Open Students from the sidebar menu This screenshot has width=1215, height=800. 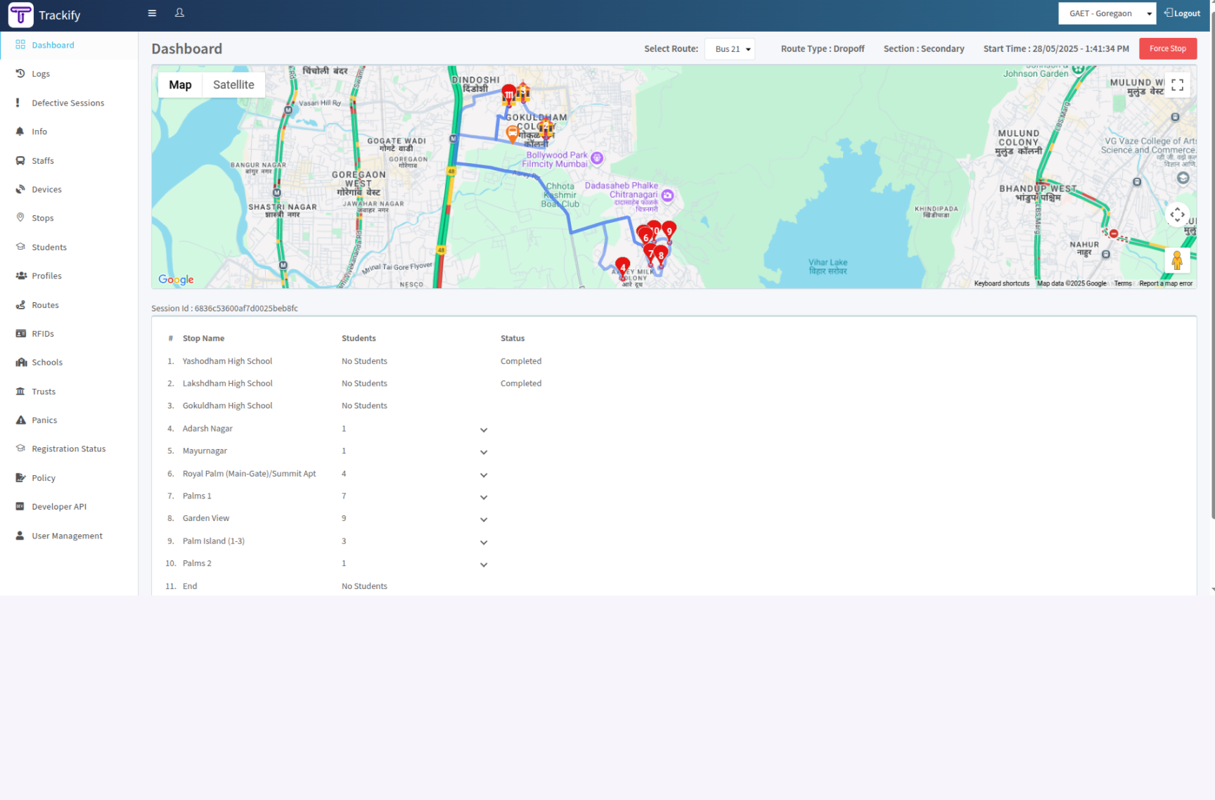[69, 247]
